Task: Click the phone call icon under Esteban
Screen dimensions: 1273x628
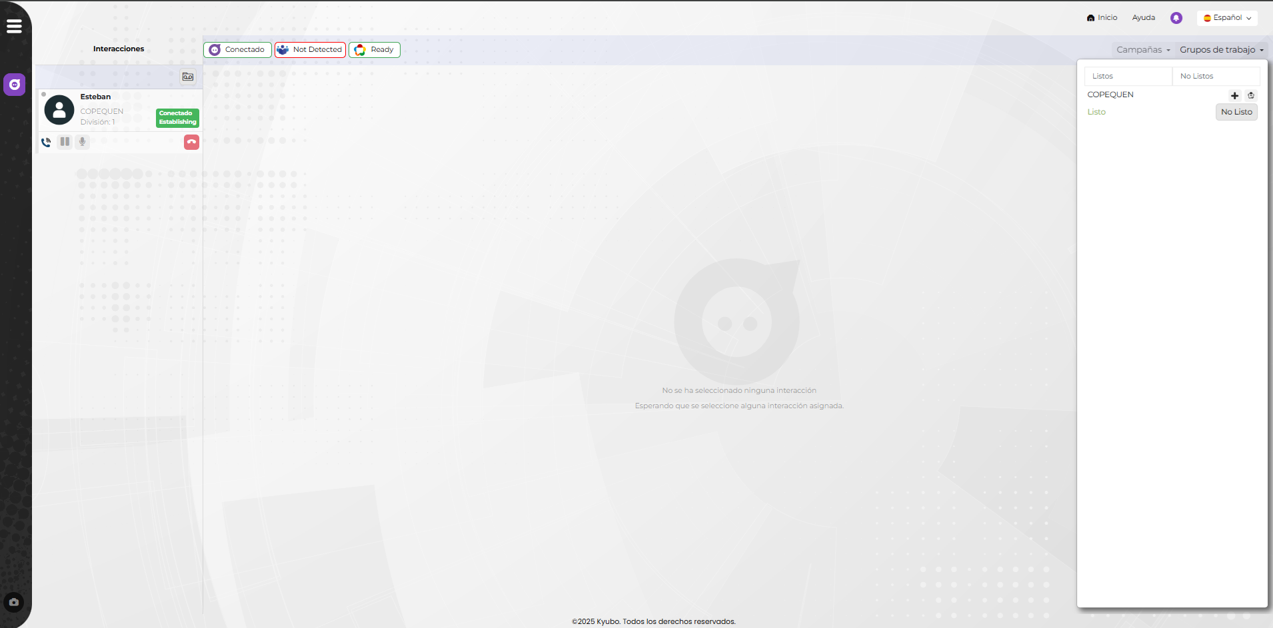Action: pyautogui.click(x=46, y=142)
